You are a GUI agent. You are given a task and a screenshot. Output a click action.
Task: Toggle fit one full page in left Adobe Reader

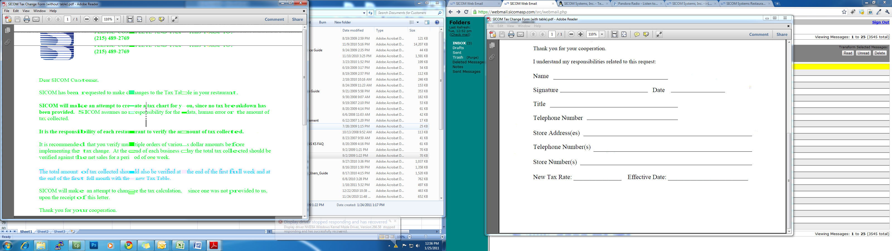(x=140, y=20)
